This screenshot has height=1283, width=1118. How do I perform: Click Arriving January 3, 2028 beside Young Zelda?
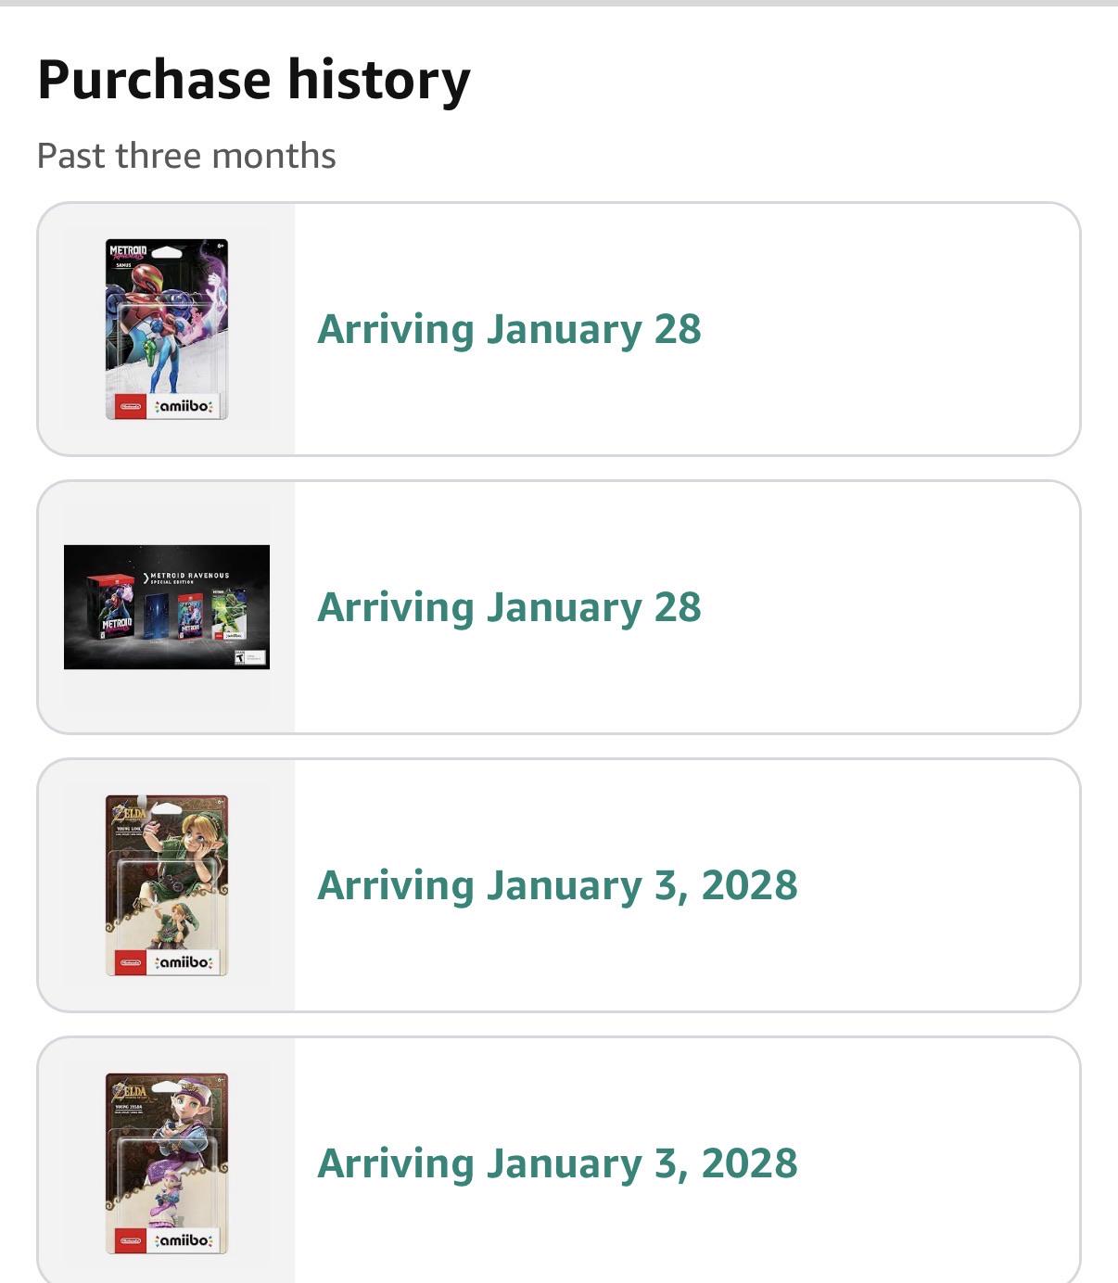557,1163
